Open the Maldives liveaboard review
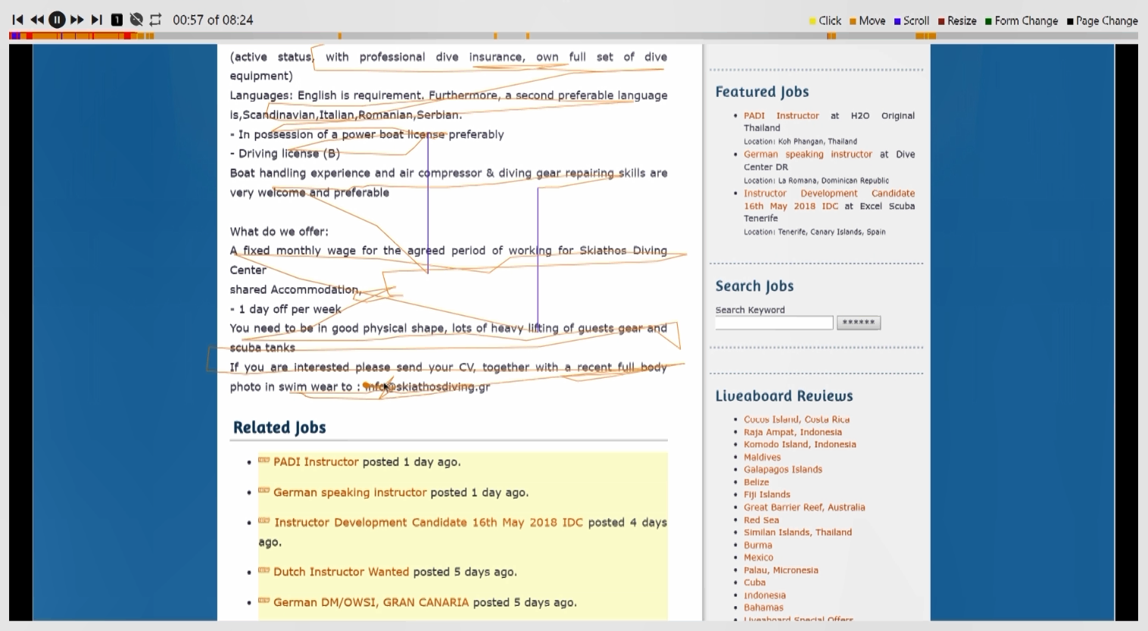 coord(762,457)
